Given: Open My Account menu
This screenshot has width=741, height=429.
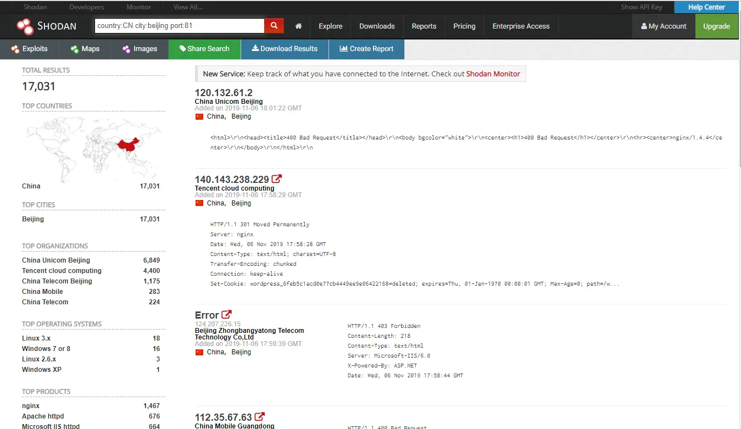Looking at the screenshot, I should coord(664,26).
